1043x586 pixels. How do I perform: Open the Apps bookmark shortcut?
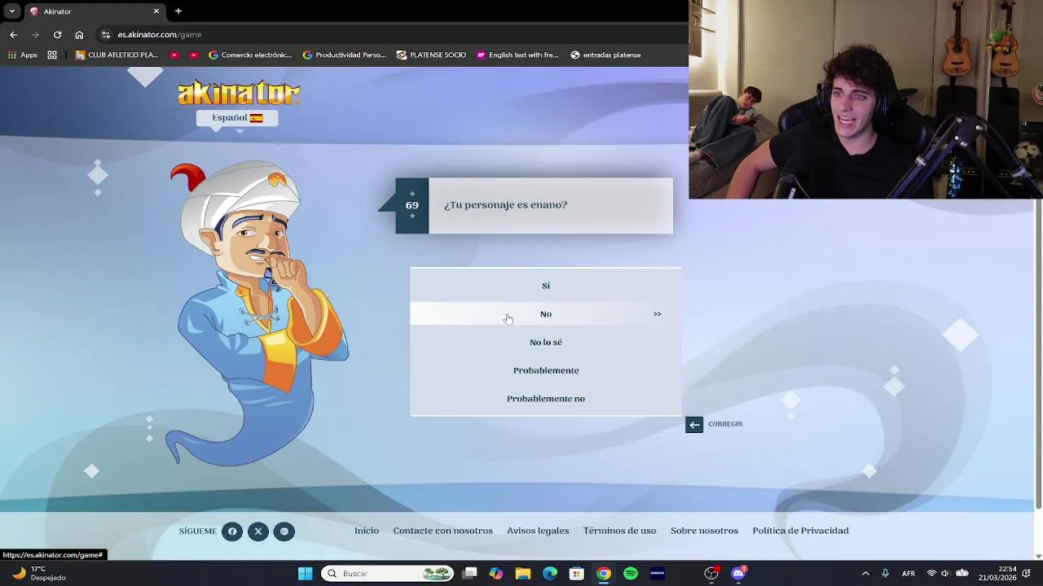point(23,55)
